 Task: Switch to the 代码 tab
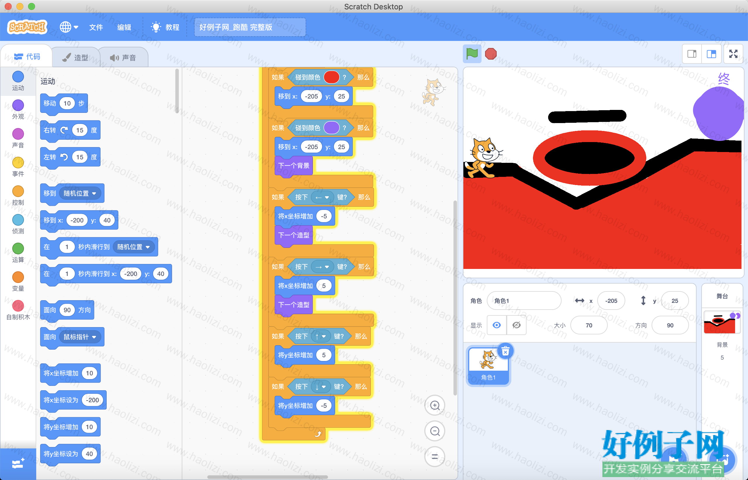click(x=27, y=56)
